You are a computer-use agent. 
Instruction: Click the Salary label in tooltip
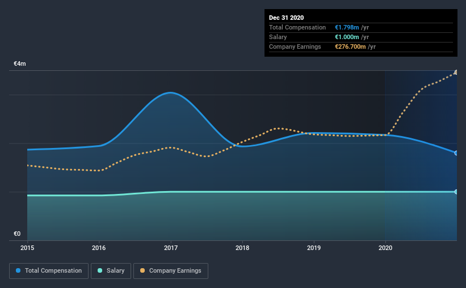coord(278,37)
